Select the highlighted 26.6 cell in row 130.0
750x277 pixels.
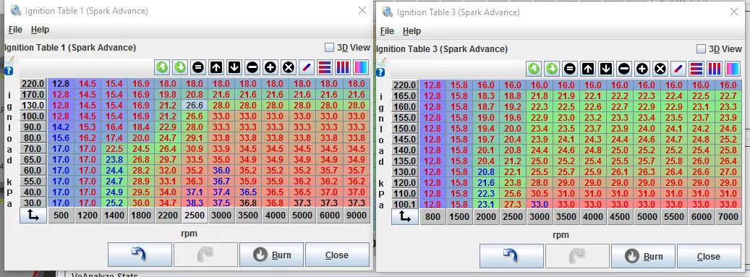tap(195, 106)
